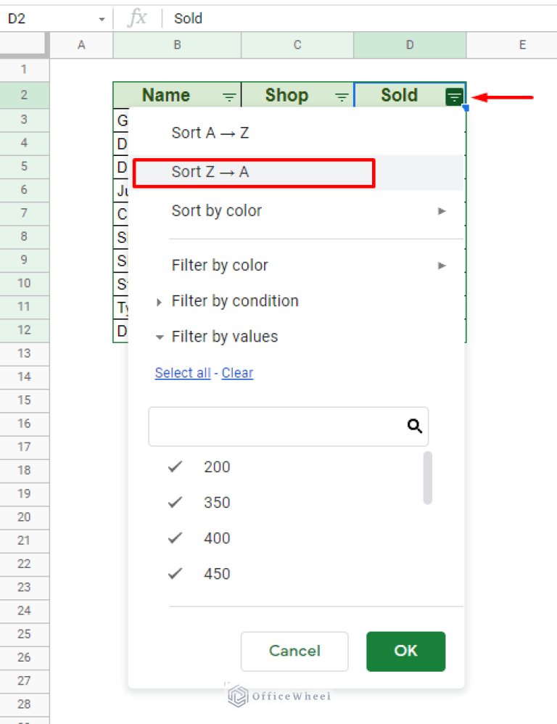Choose Sort Z → A option
The width and height of the screenshot is (557, 724).
[x=210, y=173]
